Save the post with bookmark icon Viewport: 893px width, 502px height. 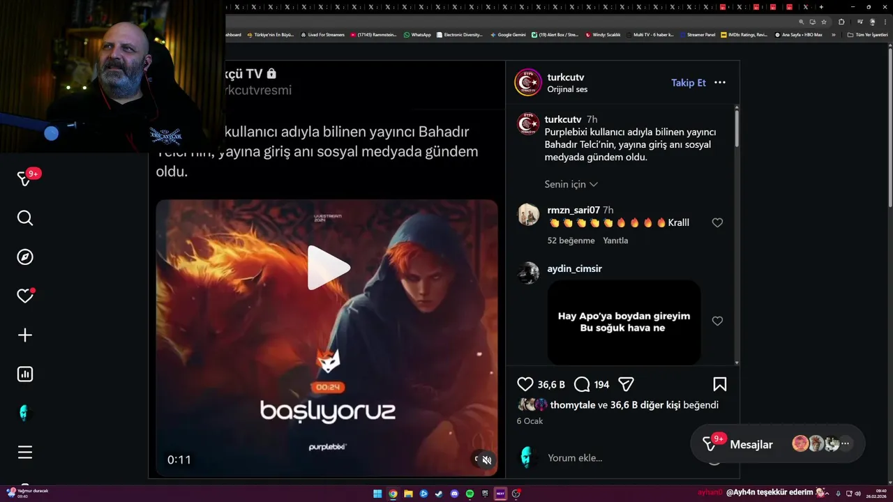click(x=720, y=384)
